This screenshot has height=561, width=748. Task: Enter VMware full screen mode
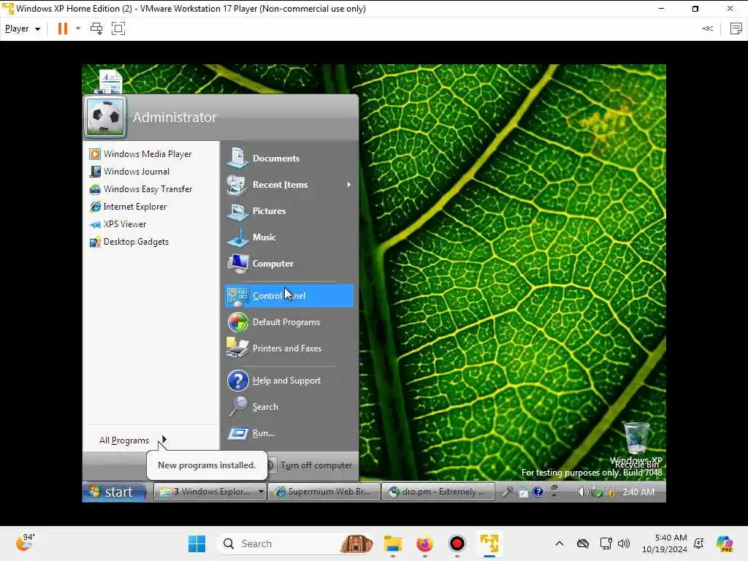coord(118,28)
